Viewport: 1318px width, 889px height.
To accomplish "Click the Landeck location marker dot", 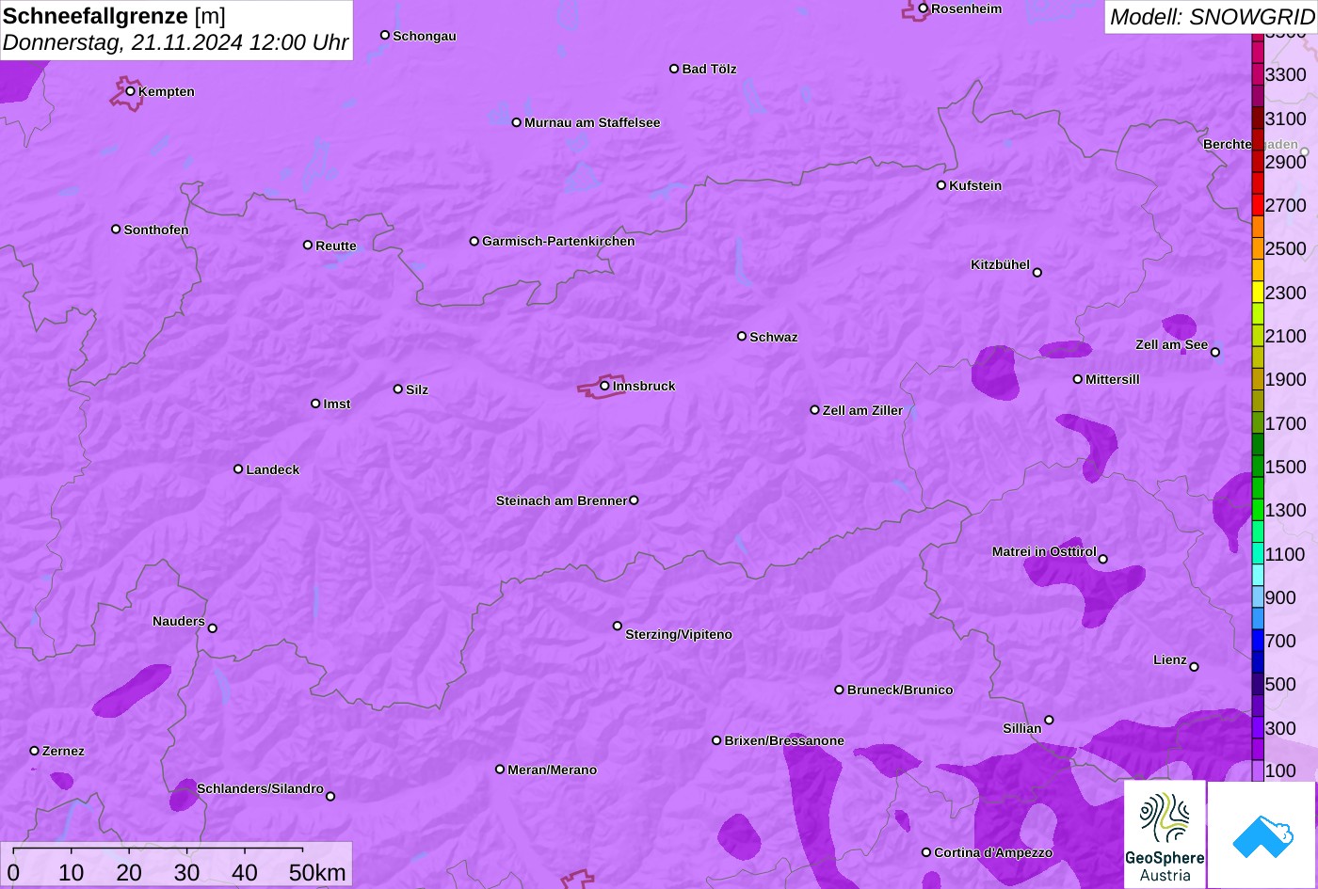I will (238, 469).
